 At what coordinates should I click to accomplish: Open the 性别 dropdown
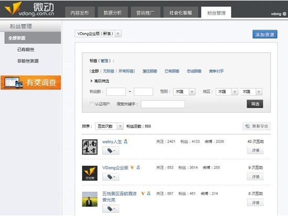(x=184, y=92)
